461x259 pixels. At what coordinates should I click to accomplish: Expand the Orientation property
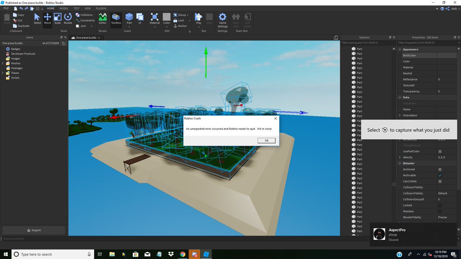400,115
